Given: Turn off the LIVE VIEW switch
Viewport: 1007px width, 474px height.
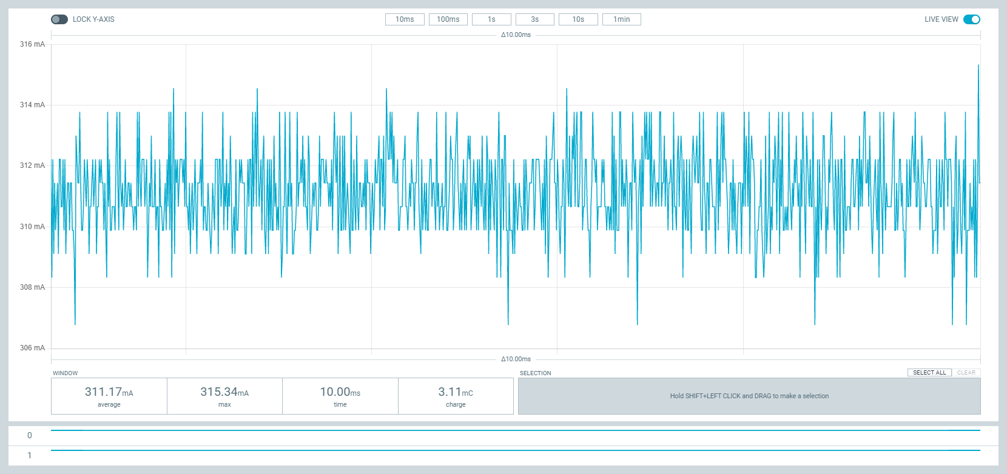Looking at the screenshot, I should pyautogui.click(x=972, y=19).
